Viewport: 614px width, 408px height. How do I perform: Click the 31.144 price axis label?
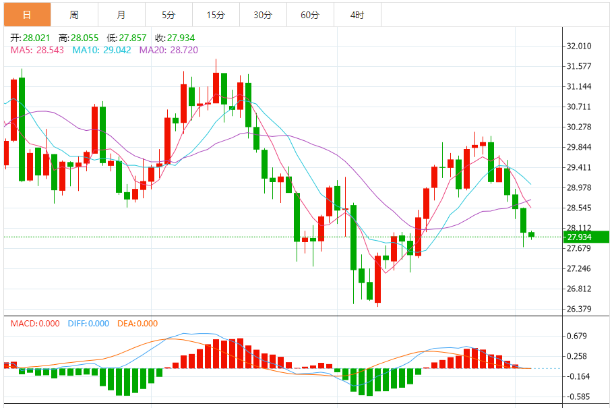pyautogui.click(x=579, y=86)
